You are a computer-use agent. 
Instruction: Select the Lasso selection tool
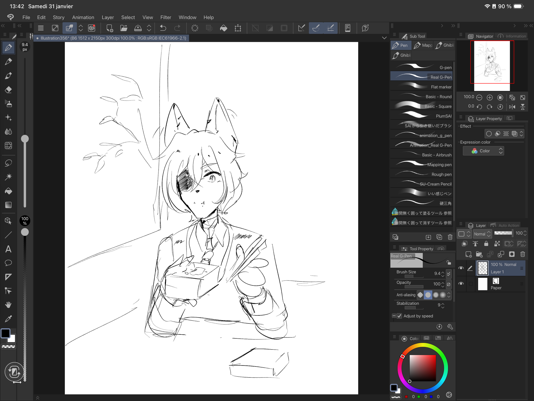[8, 163]
